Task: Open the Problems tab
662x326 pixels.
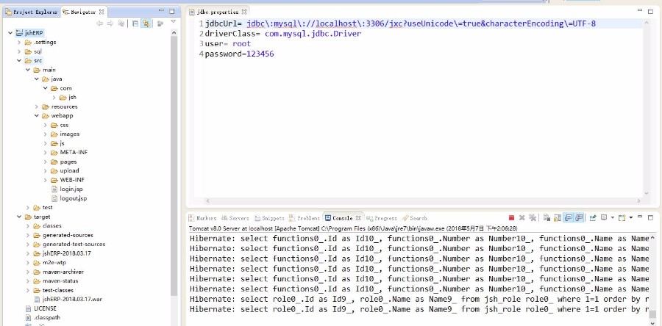Action: (x=305, y=218)
